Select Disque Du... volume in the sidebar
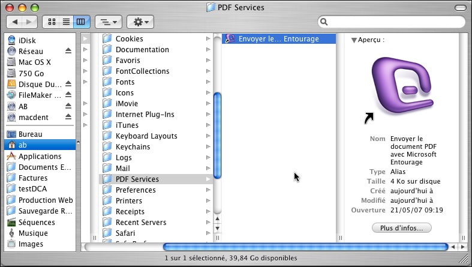472x267 pixels. (x=40, y=84)
